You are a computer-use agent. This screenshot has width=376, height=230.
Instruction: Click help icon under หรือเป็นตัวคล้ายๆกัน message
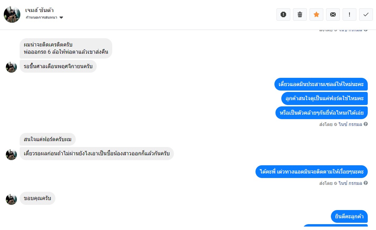366,124
